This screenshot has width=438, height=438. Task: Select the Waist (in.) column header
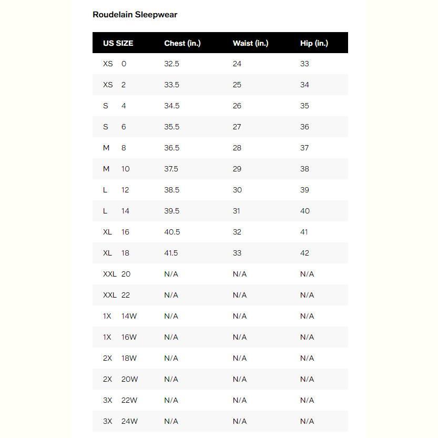coord(250,43)
